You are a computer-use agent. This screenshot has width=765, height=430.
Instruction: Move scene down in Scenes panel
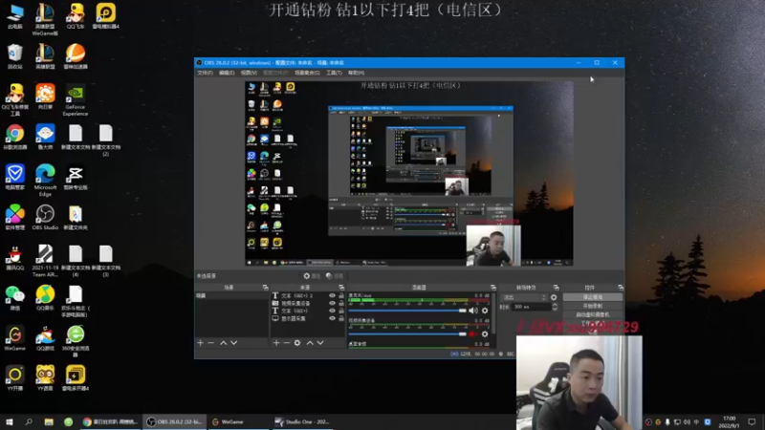(x=234, y=343)
